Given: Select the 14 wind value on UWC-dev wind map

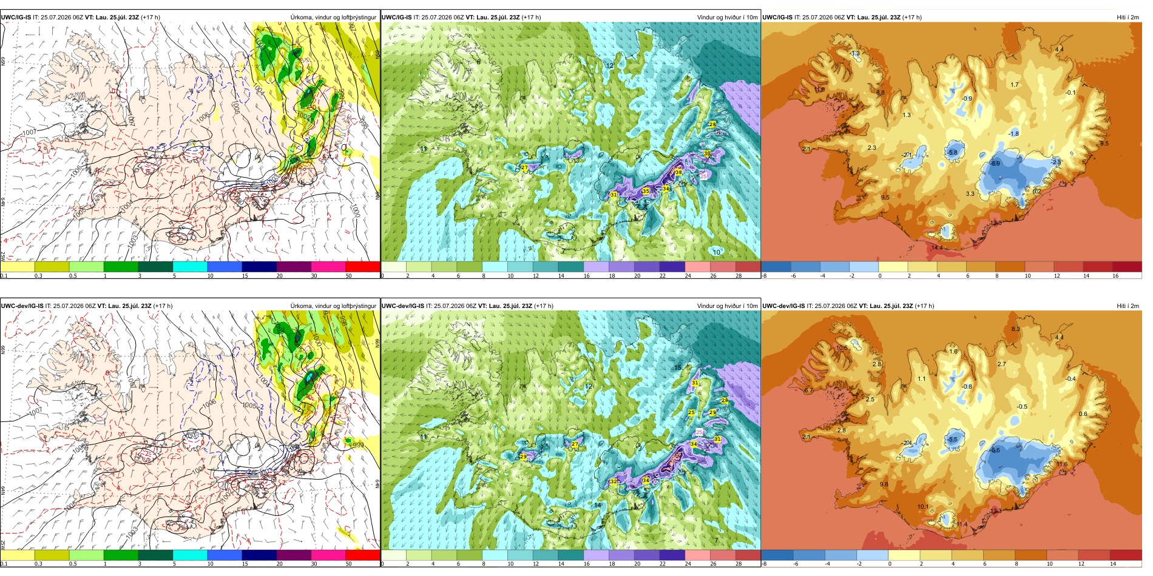Looking at the screenshot, I should (598, 505).
